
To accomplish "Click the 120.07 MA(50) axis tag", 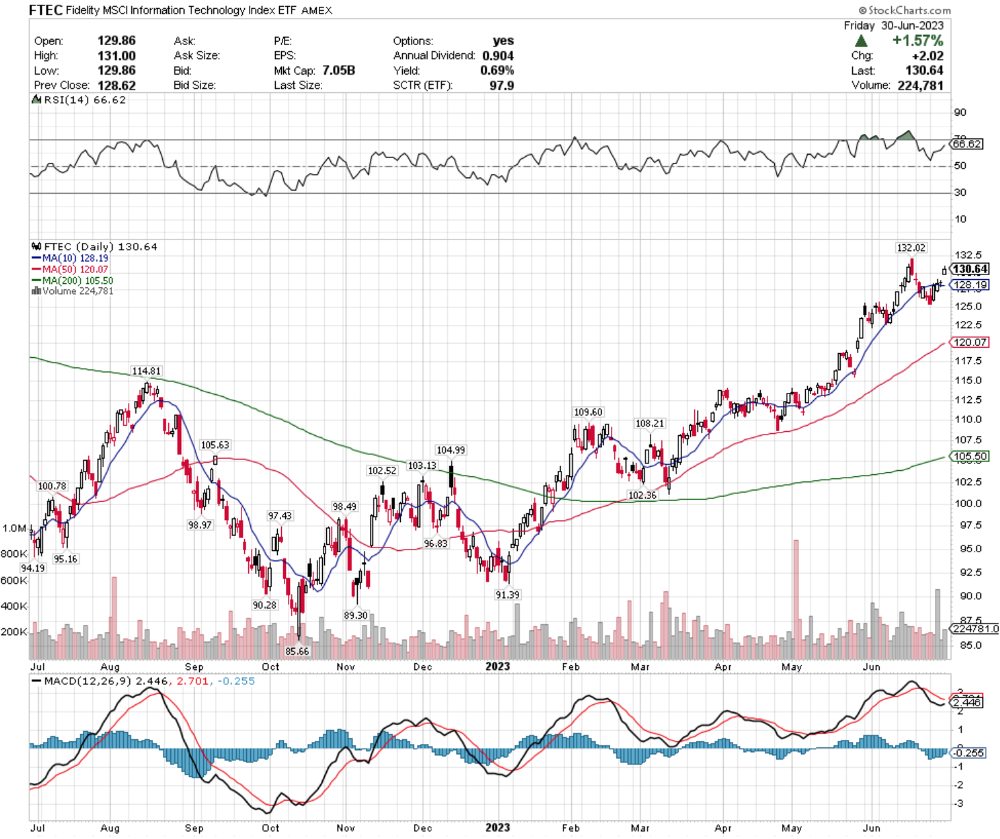I will pos(970,342).
